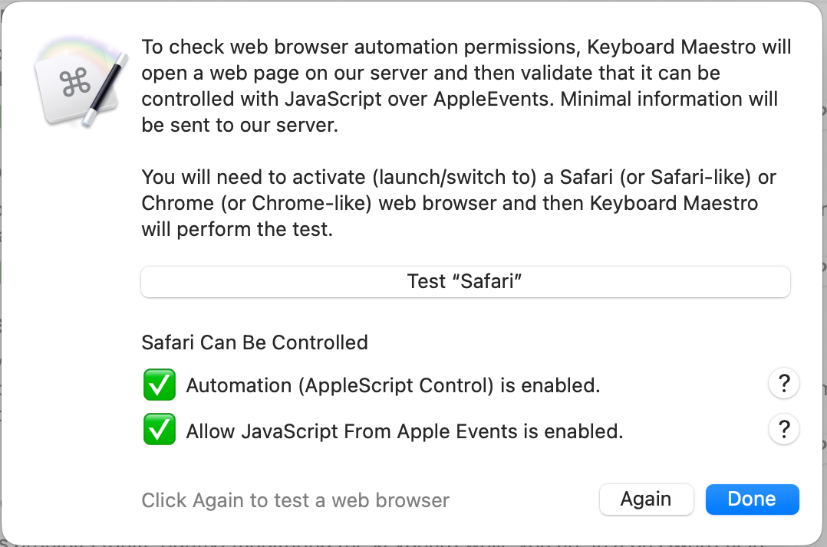The height and width of the screenshot is (547, 827).
Task: Select the "Automation (AppleScript Control) is enabled" text
Action: pyautogui.click(x=393, y=386)
